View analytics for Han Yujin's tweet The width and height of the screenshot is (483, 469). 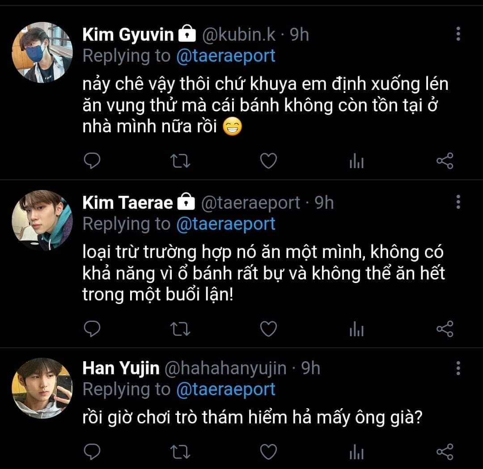click(356, 452)
